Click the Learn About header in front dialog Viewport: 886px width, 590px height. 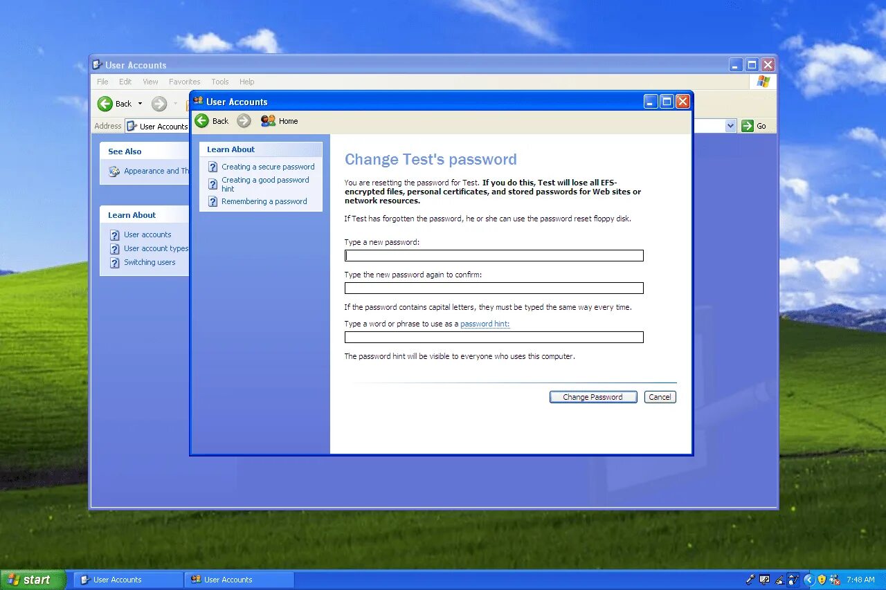pos(230,149)
